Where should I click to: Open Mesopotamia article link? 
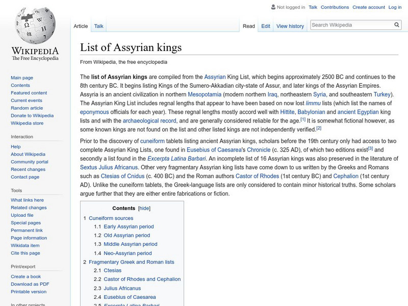[205, 94]
